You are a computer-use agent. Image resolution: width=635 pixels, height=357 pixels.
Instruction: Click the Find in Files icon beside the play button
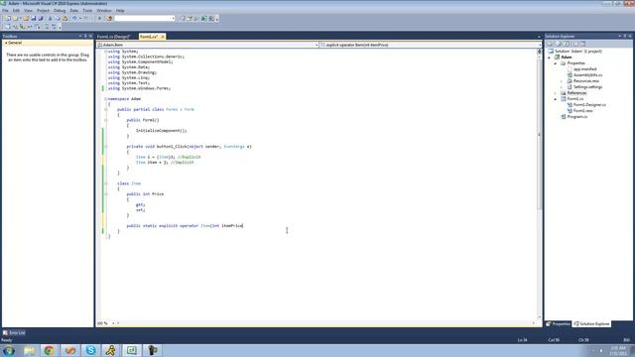point(109,18)
